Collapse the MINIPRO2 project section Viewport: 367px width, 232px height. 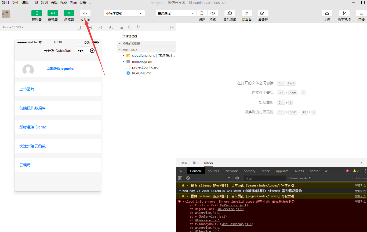[147, 50]
